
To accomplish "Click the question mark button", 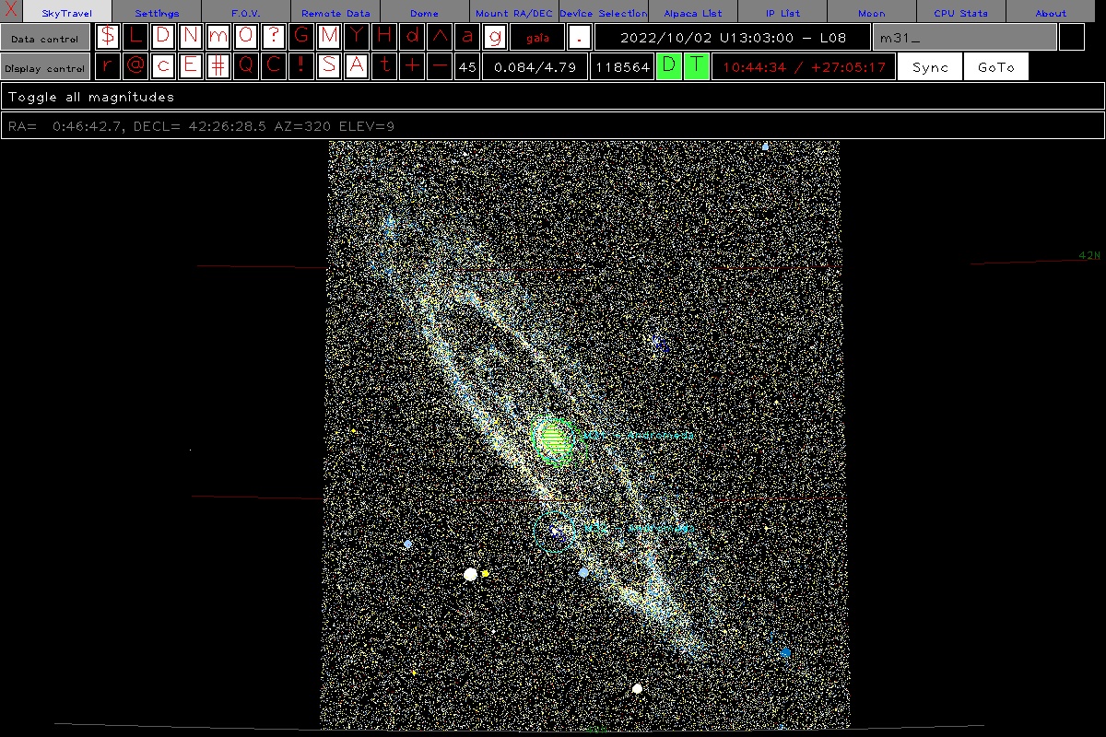I will (x=274, y=38).
